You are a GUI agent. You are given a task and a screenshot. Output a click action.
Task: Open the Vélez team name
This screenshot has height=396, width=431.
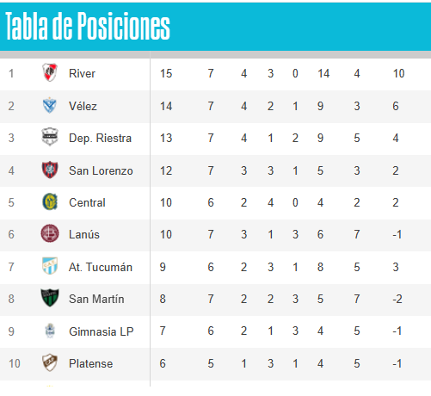83,106
